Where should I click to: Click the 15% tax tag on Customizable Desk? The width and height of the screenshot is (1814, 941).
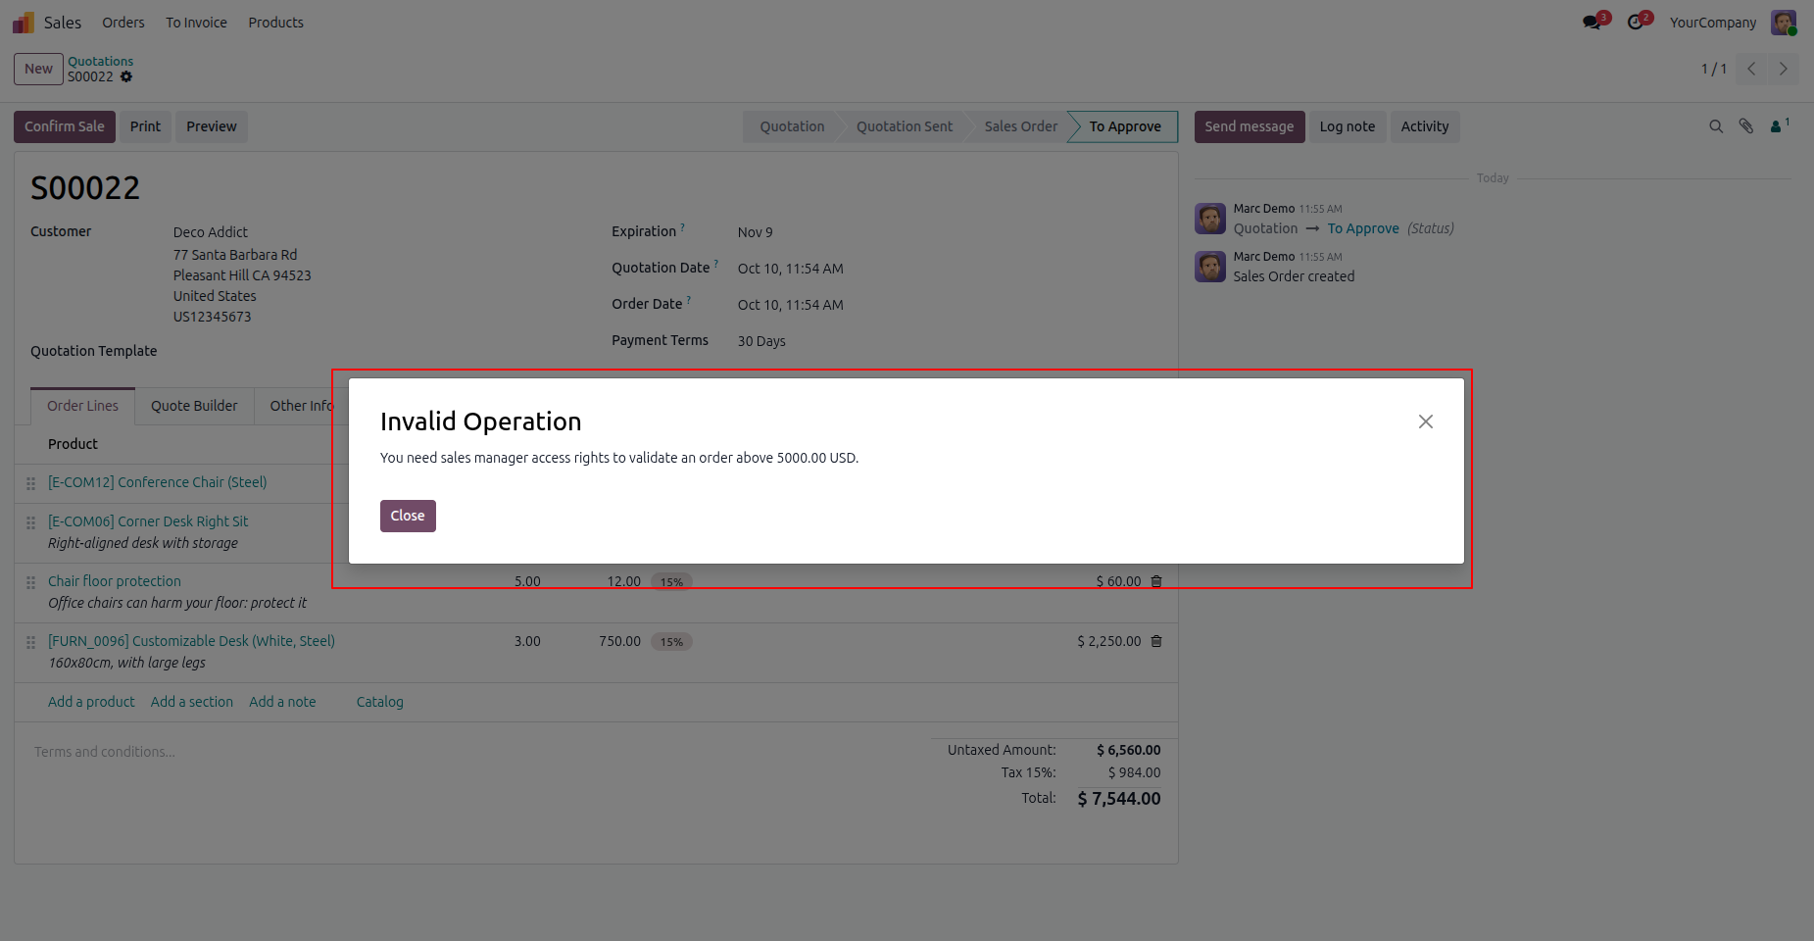[x=671, y=642]
